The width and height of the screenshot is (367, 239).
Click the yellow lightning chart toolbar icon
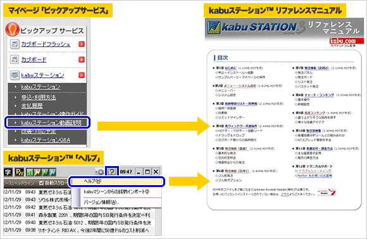(37, 172)
